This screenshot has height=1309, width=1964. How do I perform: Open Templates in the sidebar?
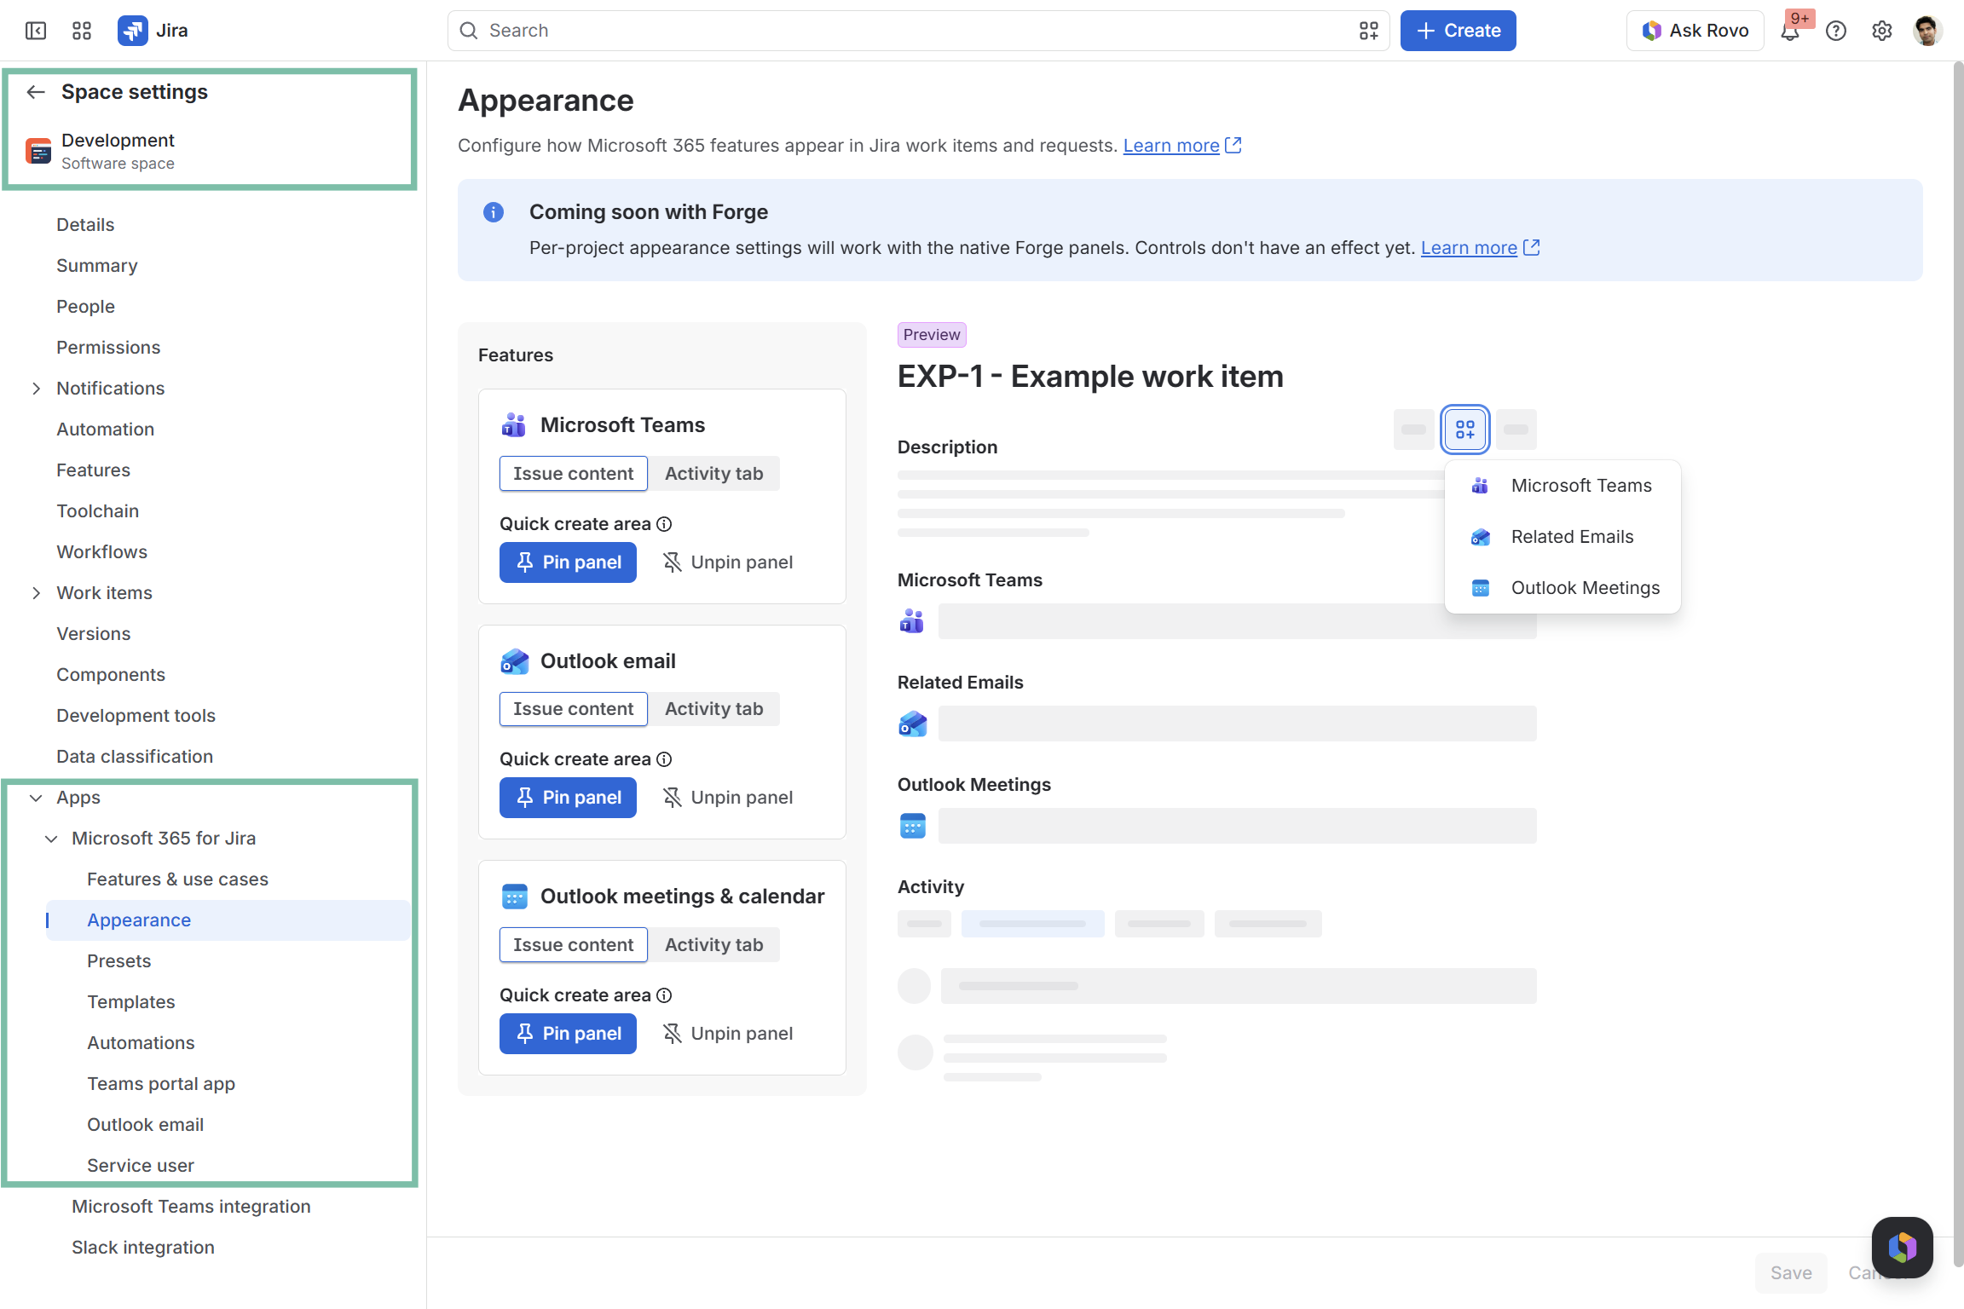[130, 1002]
